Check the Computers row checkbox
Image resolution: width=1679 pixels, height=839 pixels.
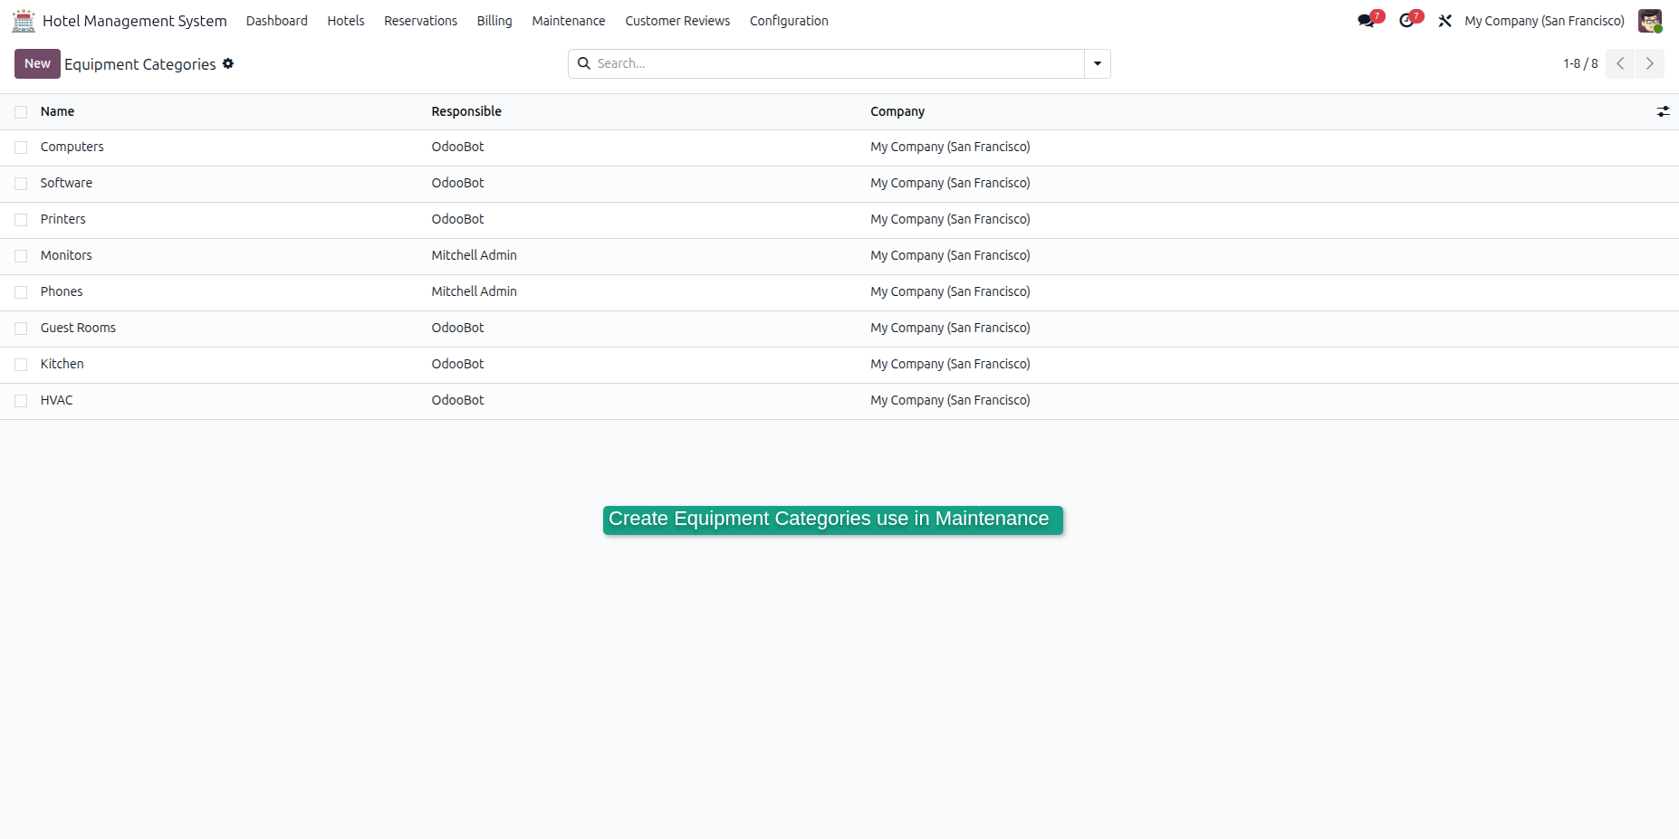(x=21, y=148)
